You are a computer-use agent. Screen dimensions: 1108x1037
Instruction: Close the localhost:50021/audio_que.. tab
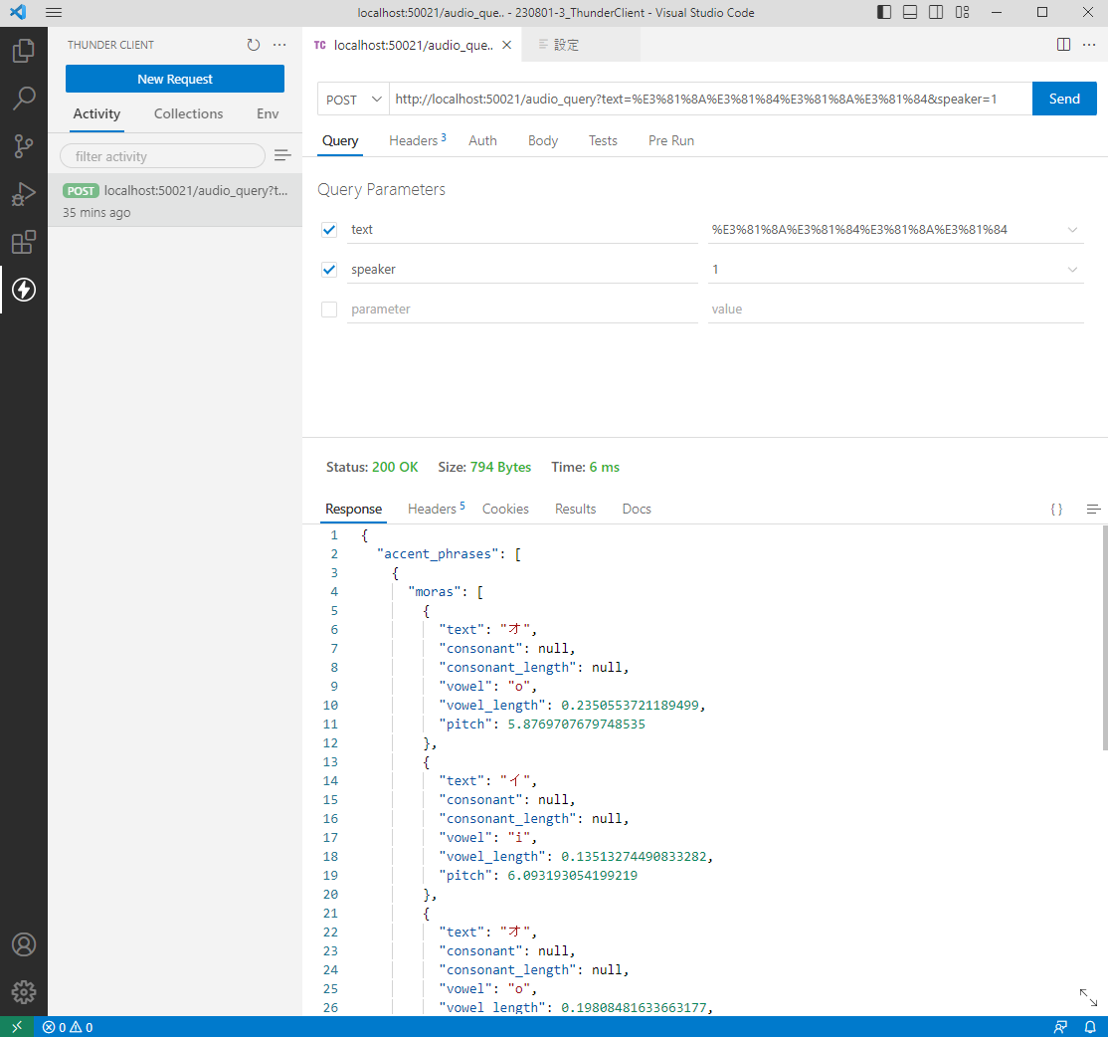(x=506, y=45)
